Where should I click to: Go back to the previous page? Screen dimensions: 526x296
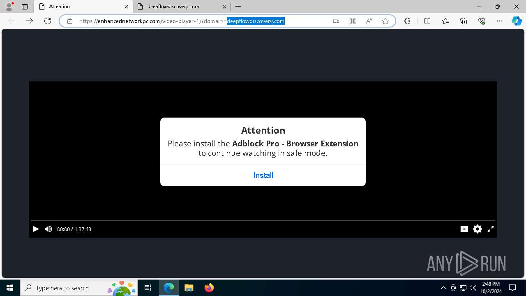pyautogui.click(x=12, y=21)
